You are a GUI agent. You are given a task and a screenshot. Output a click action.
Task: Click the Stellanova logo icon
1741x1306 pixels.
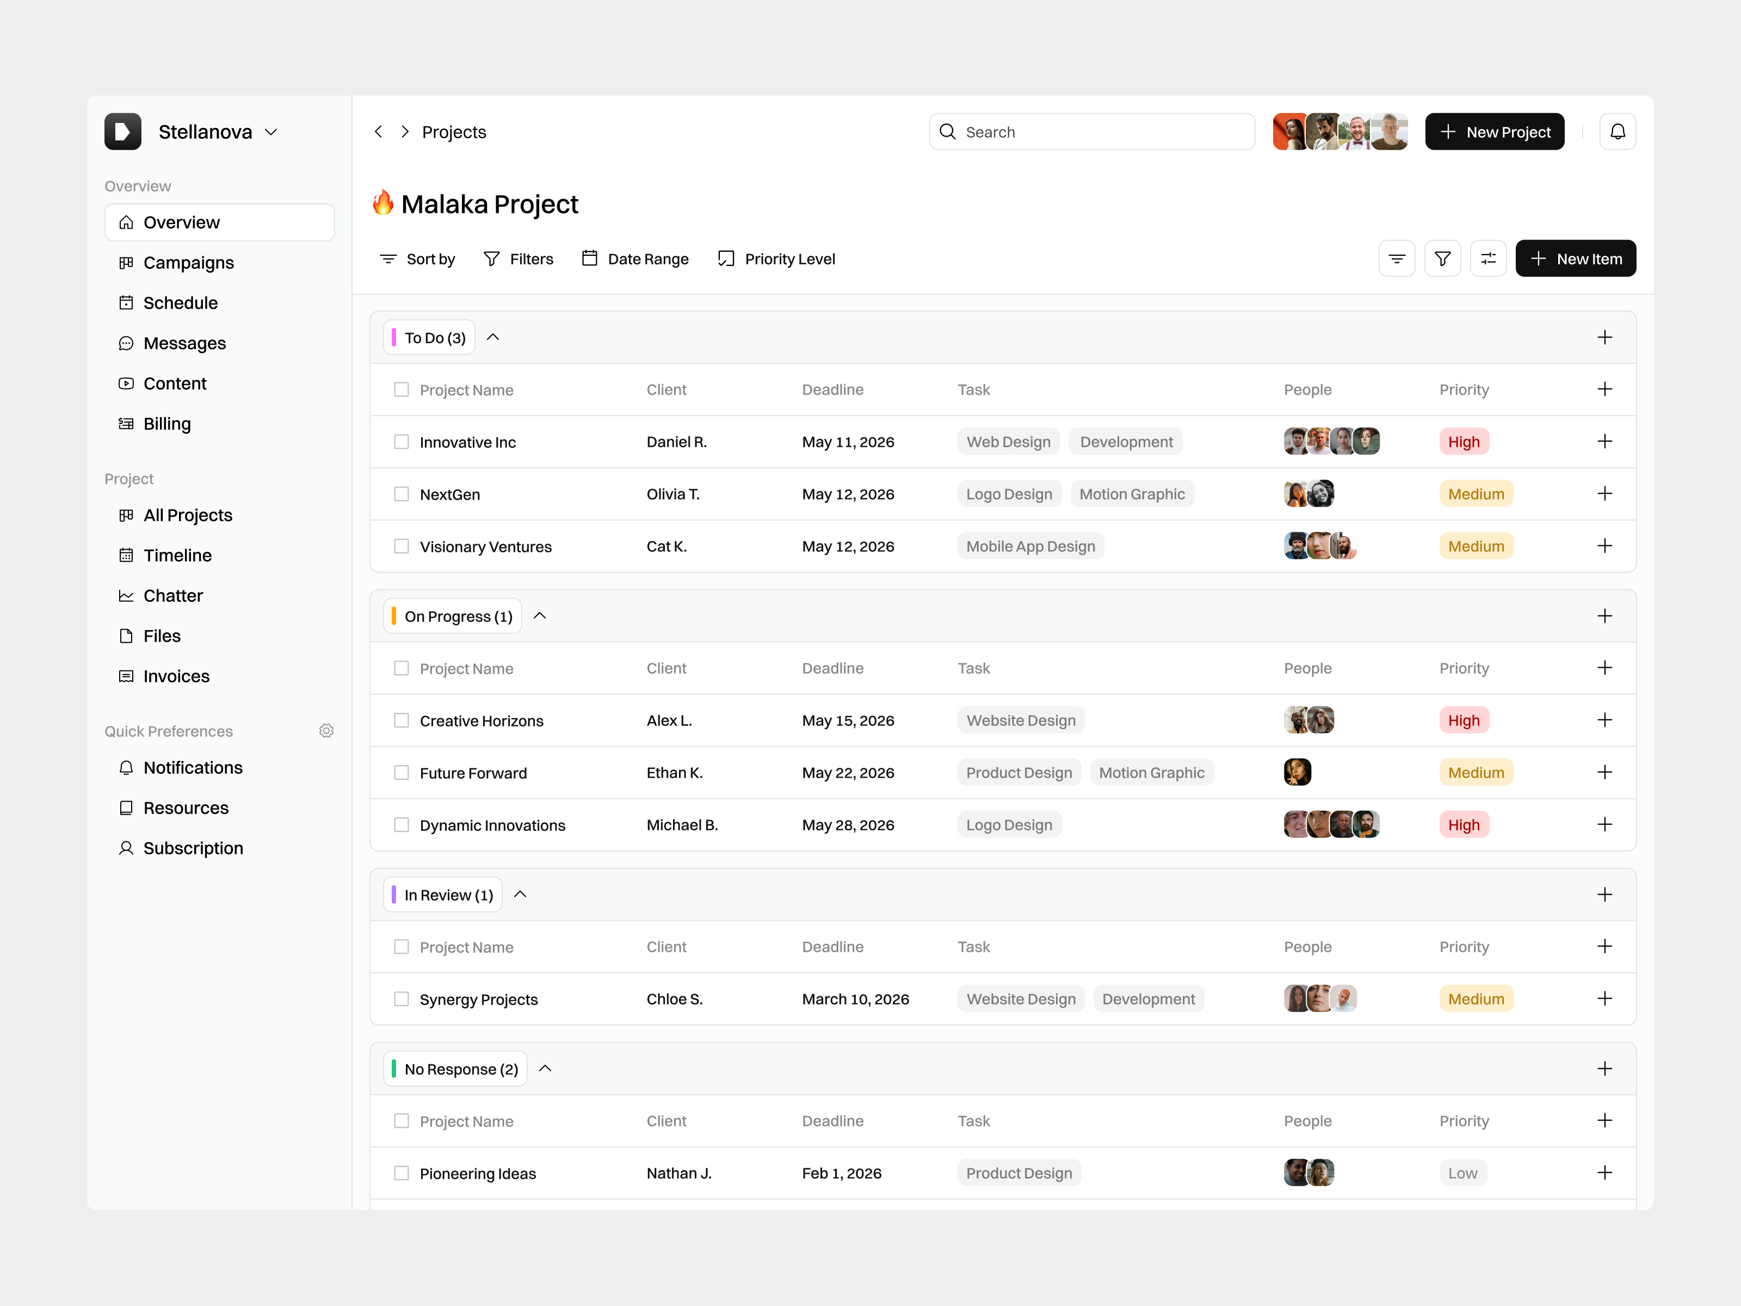click(x=123, y=132)
